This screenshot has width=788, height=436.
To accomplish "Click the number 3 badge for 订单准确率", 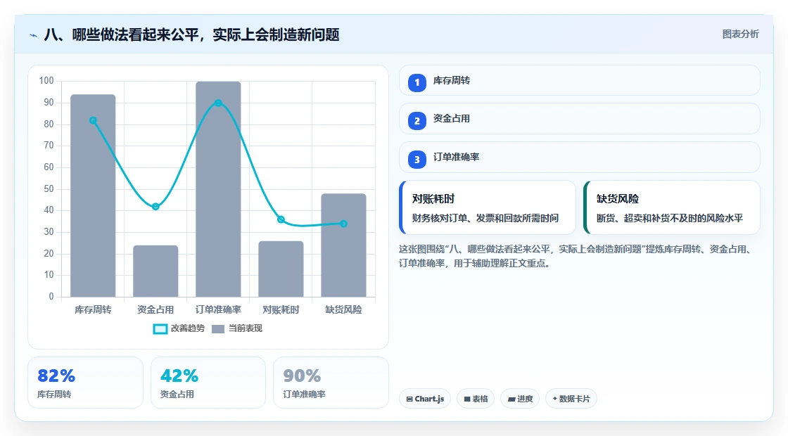I will click(x=417, y=159).
